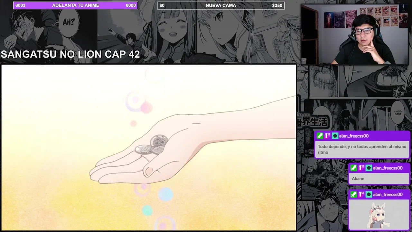Click the '6000' goal target value
Viewport: 412px width, 232px height.
pyautogui.click(x=131, y=5)
